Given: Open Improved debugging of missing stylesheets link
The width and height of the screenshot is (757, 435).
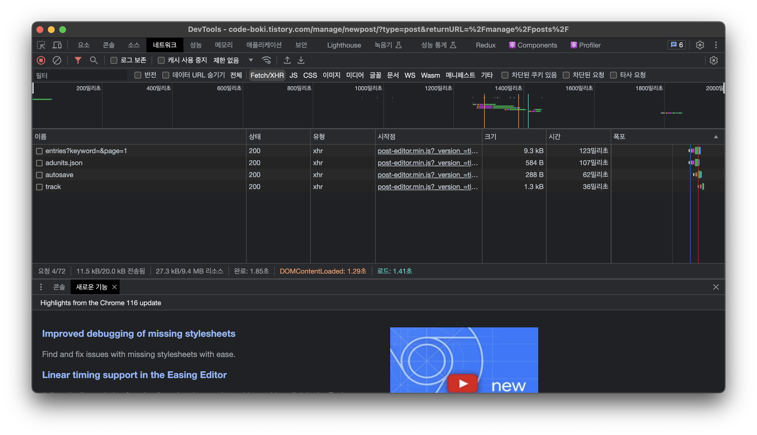Looking at the screenshot, I should 139,333.
